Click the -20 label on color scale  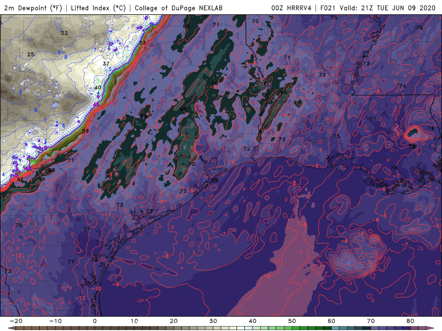click(x=16, y=321)
